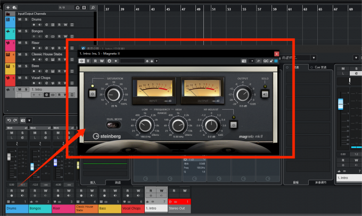
Task: Select the Vocal Chops channel label
Action: tap(133, 209)
